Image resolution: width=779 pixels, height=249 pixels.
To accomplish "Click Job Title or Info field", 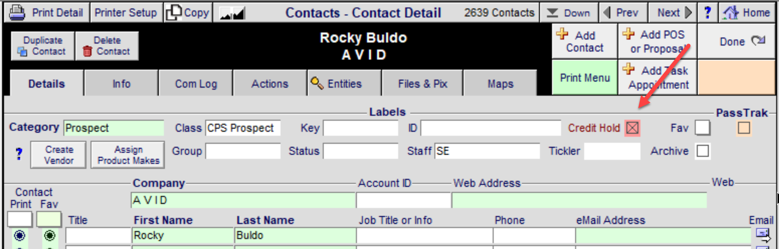I will click(425, 235).
